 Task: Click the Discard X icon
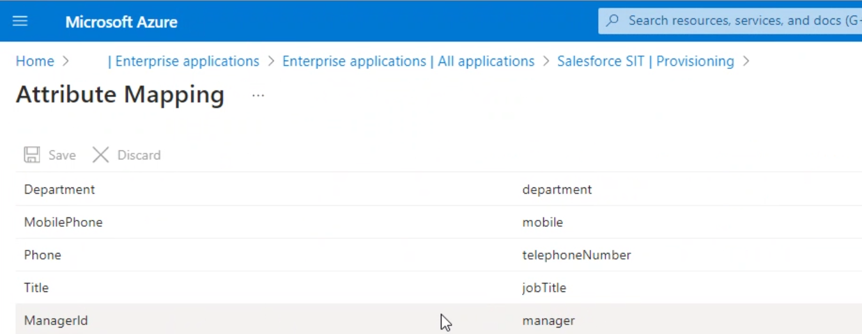[x=101, y=155]
